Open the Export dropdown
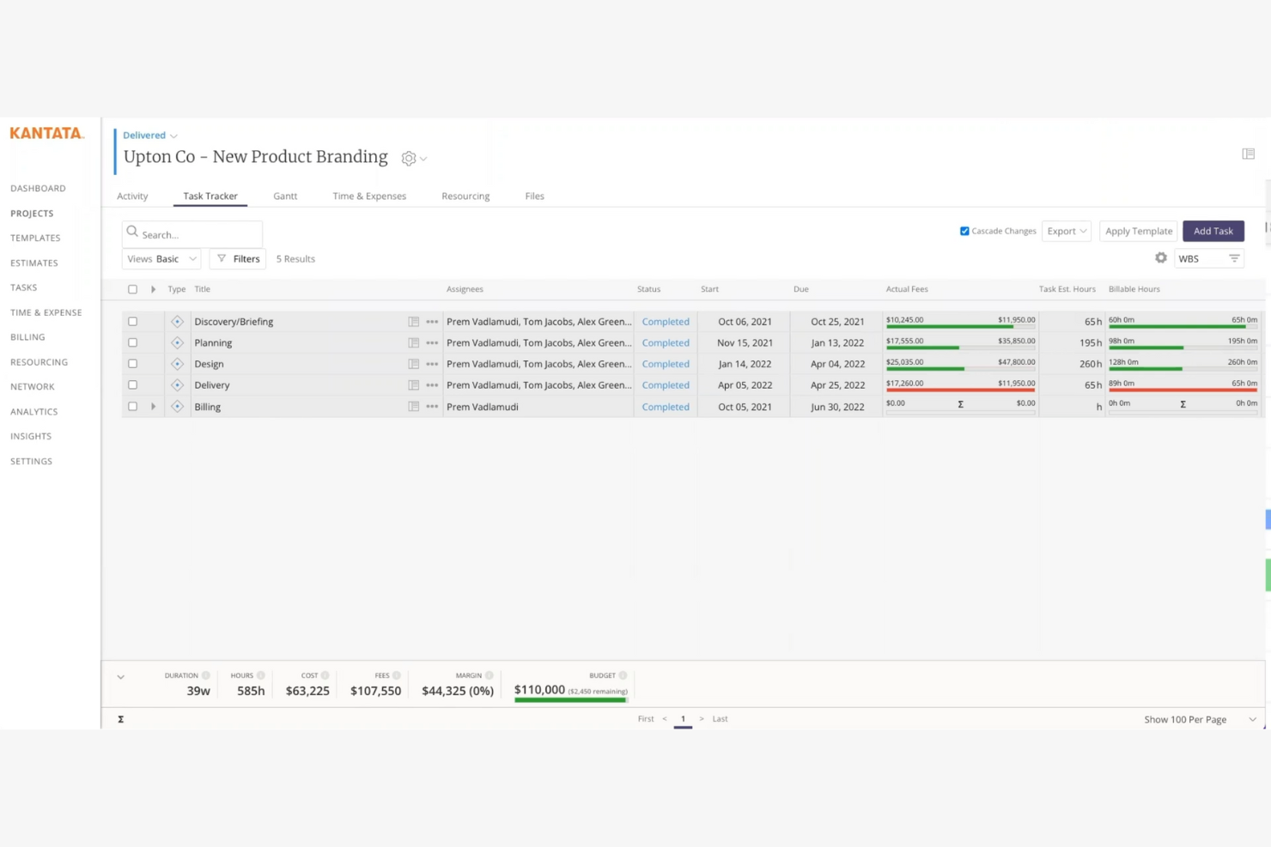This screenshot has width=1271, height=847. (1066, 231)
